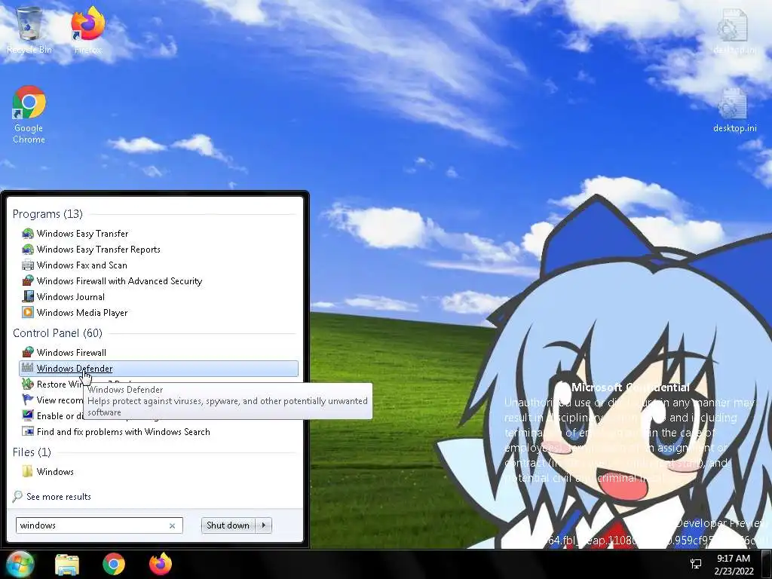The height and width of the screenshot is (579, 772).
Task: Open the Recycle Bin desktop icon
Action: 29,29
